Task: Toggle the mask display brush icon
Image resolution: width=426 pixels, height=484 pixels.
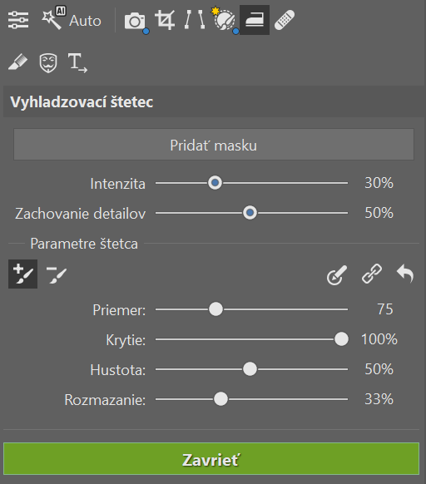Action: point(337,274)
